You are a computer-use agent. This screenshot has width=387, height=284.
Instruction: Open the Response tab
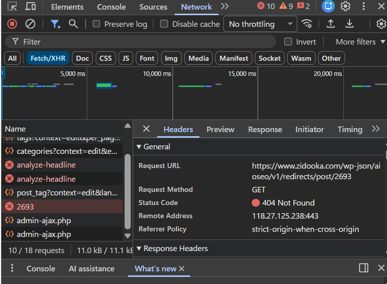click(x=265, y=130)
